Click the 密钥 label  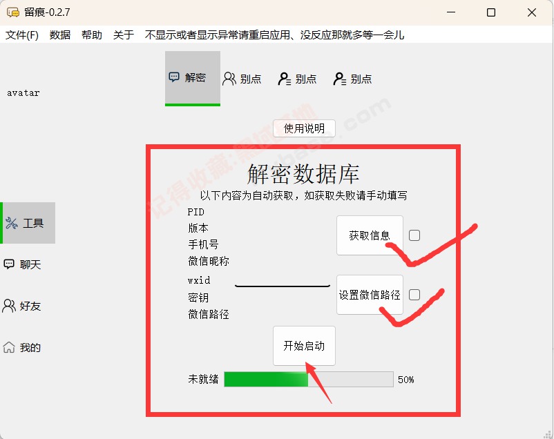[198, 297]
